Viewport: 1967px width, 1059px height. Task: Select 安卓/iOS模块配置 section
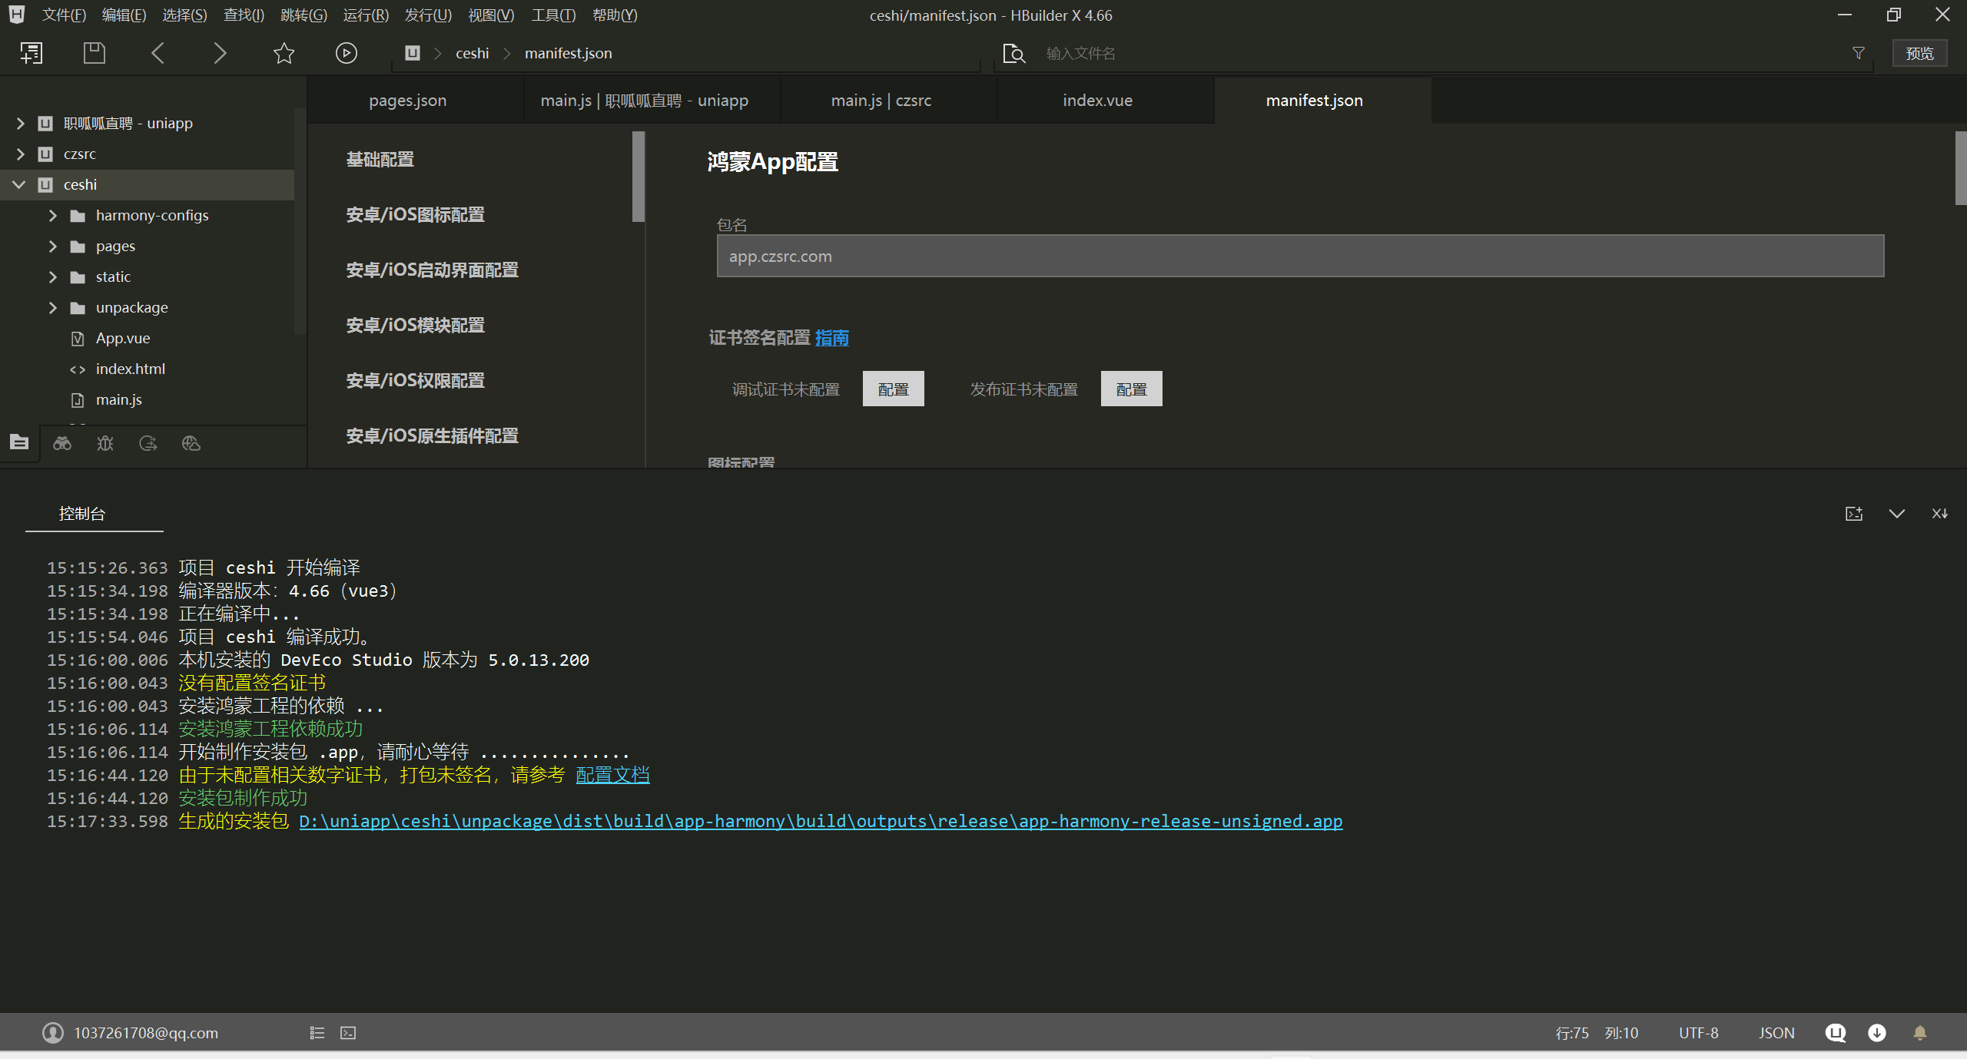pyautogui.click(x=415, y=326)
